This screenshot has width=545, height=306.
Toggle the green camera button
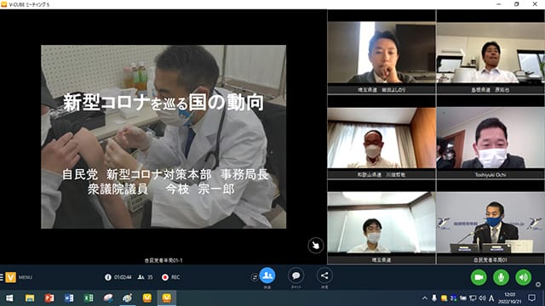[479, 277]
